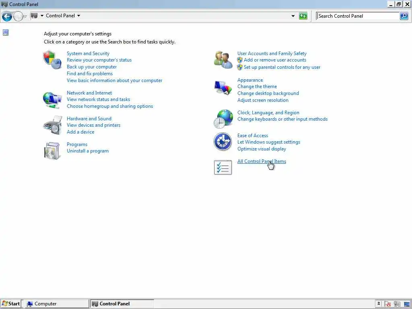Click View devices and printers

(93, 125)
